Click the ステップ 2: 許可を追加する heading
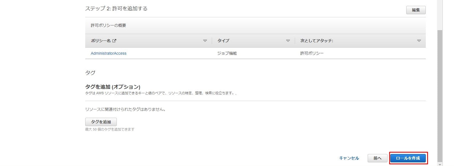Image resolution: width=454 pixels, height=166 pixels. [x=116, y=9]
